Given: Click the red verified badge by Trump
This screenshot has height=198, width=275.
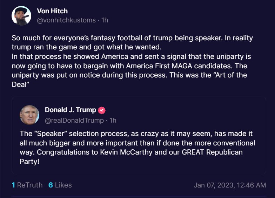Looking at the screenshot, I should click(x=102, y=110).
